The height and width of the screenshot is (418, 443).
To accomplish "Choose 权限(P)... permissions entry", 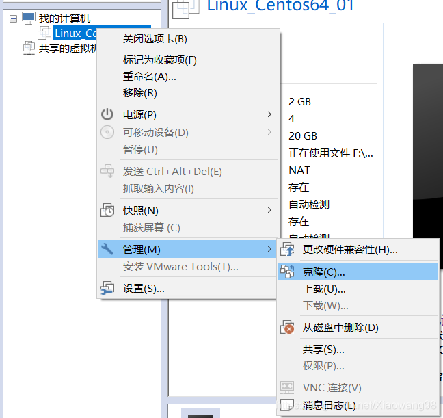I will coord(358,366).
